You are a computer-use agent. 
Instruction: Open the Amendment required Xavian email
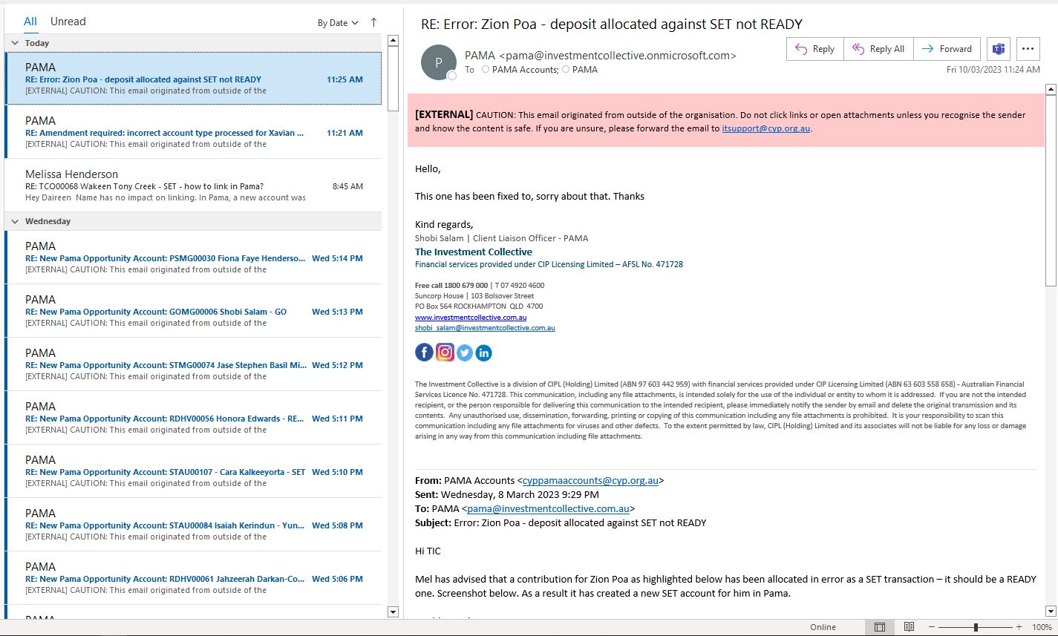pos(193,132)
